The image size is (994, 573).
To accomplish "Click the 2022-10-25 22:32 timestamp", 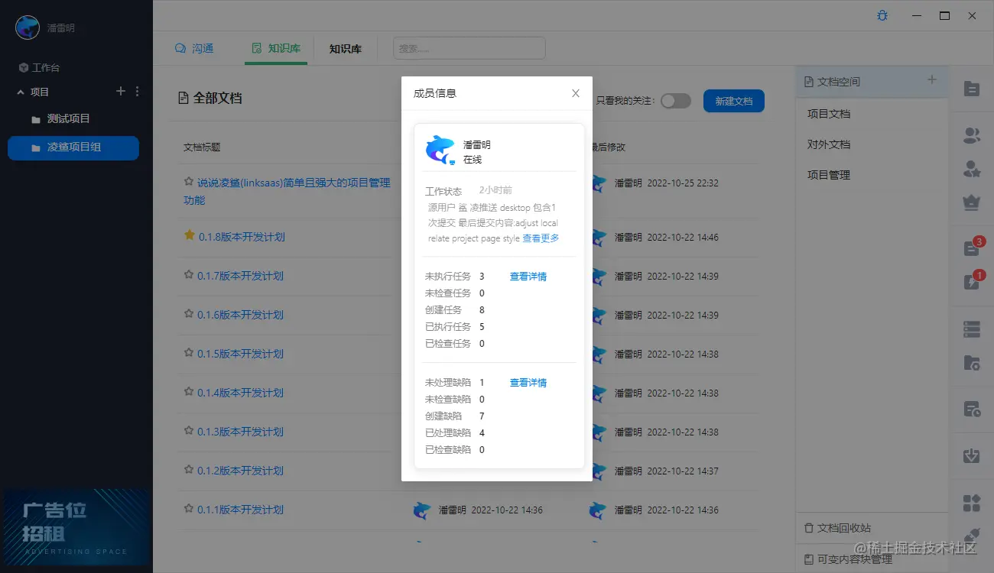I will [x=683, y=183].
